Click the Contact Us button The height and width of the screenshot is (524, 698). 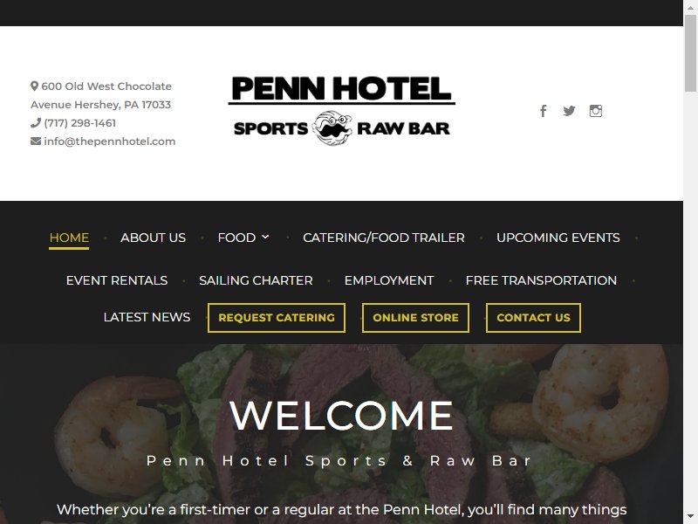click(533, 318)
